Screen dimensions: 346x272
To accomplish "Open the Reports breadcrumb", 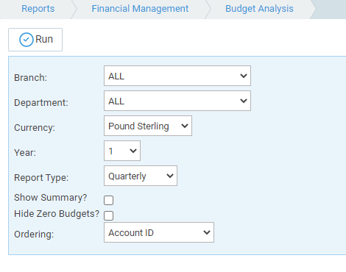I will [38, 9].
